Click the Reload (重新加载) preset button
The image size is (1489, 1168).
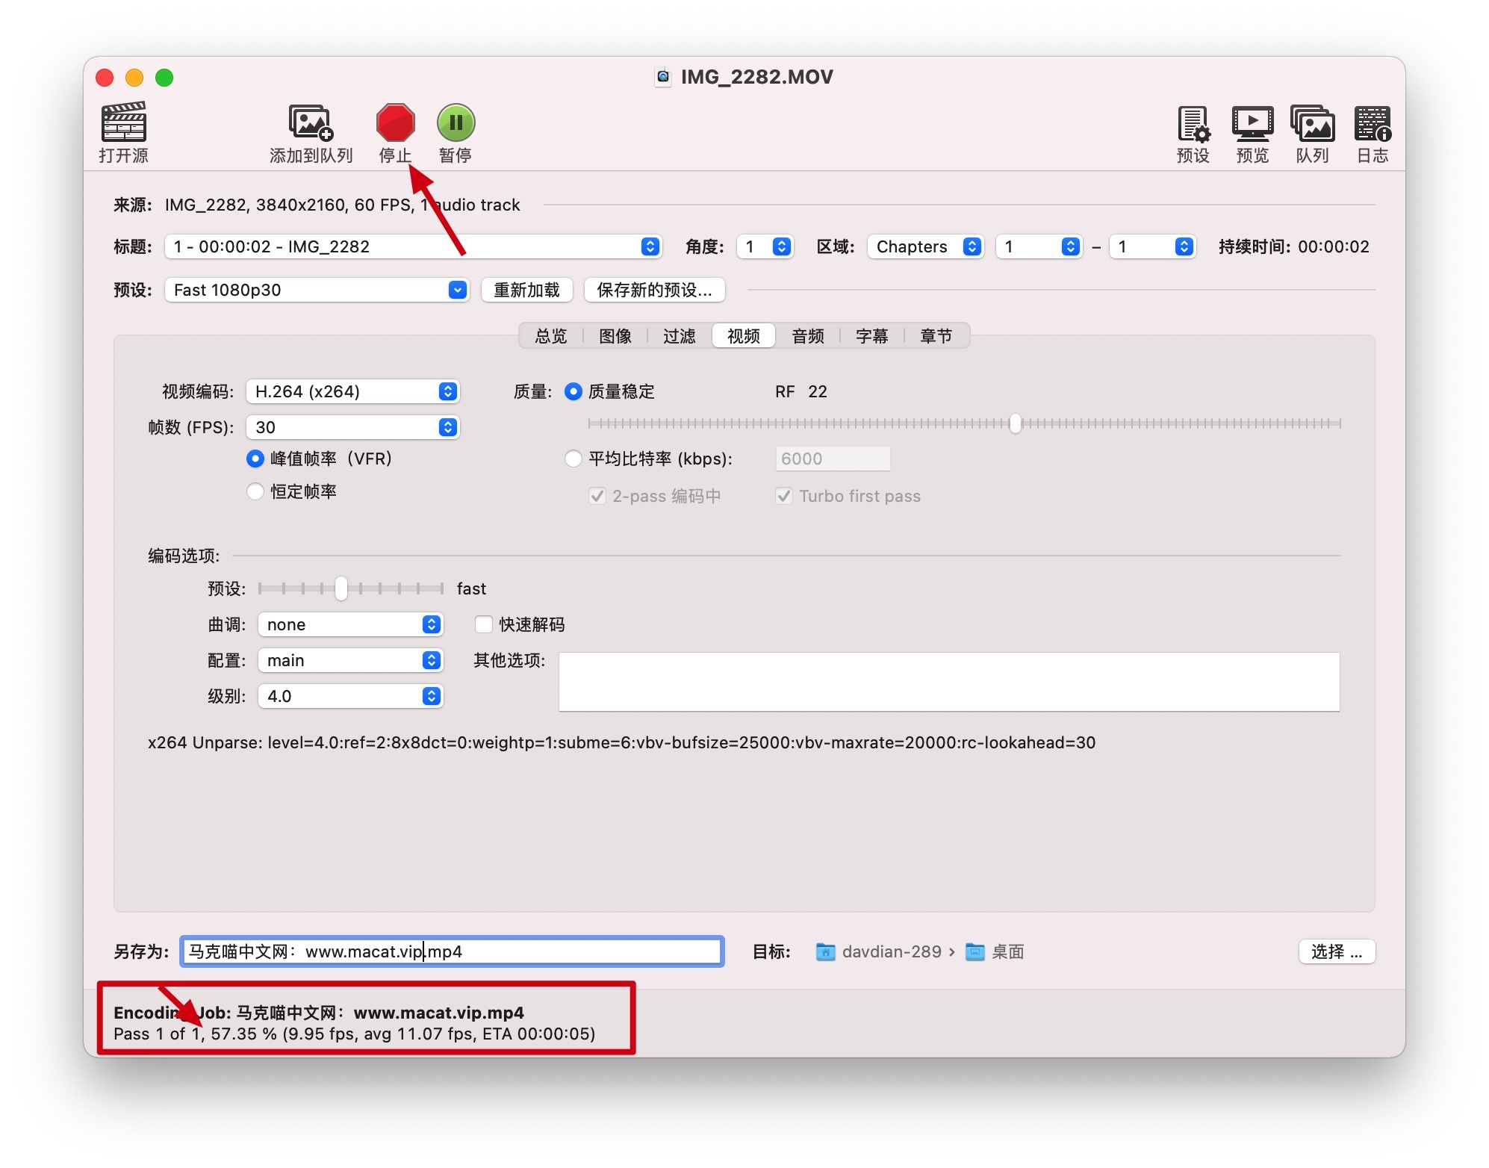[526, 290]
